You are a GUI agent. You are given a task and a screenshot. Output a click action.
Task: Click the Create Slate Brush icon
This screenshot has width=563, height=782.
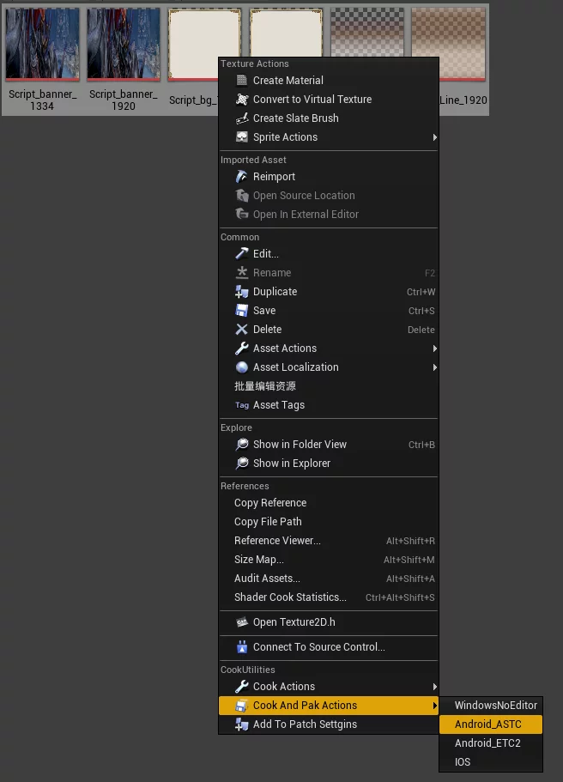pos(242,118)
